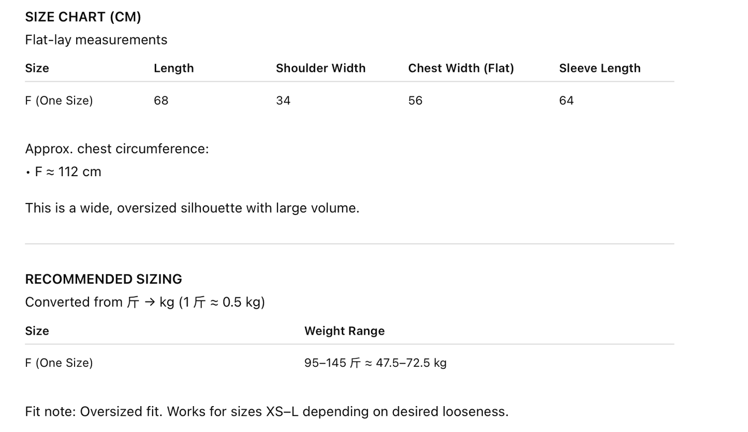Select the Chest Width (Flat) column header
This screenshot has height=432, width=748.
click(461, 68)
